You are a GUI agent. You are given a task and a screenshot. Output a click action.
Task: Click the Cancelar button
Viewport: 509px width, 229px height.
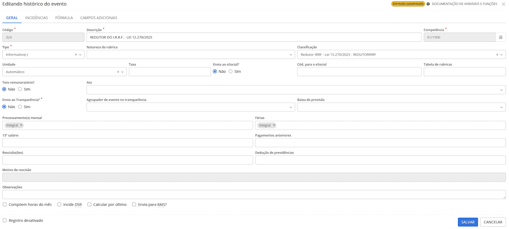[x=492, y=222]
